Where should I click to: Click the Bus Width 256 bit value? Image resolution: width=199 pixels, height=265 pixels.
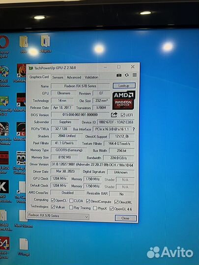[121, 151]
